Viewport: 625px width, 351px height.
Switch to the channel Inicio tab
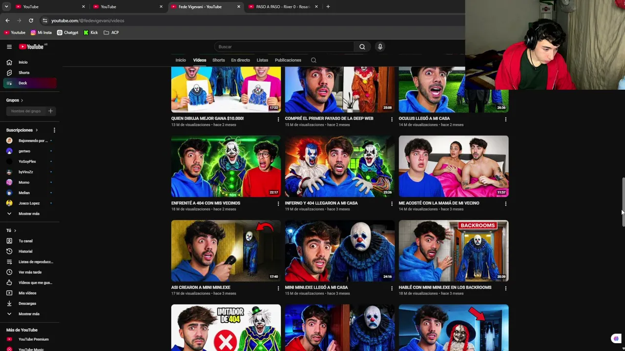point(181,60)
